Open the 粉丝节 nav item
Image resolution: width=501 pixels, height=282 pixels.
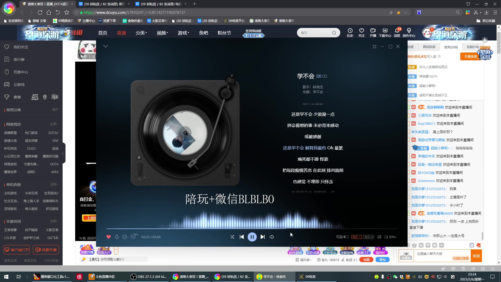point(224,33)
